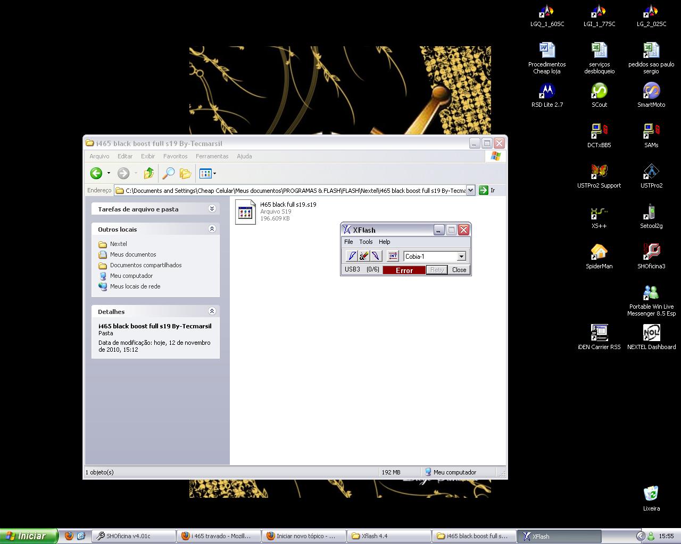Click DCTxBB5 desktop icon
This screenshot has width=681, height=544.
(599, 136)
